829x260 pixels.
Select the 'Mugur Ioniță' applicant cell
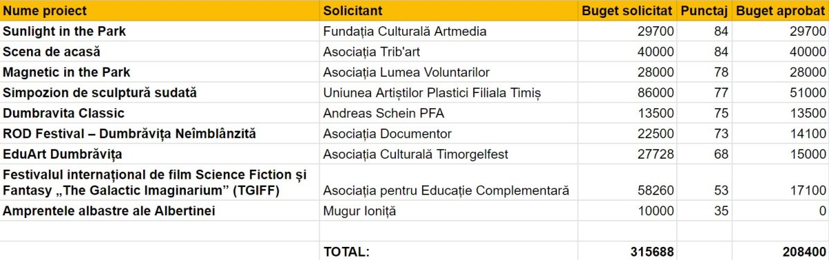[x=448, y=210]
